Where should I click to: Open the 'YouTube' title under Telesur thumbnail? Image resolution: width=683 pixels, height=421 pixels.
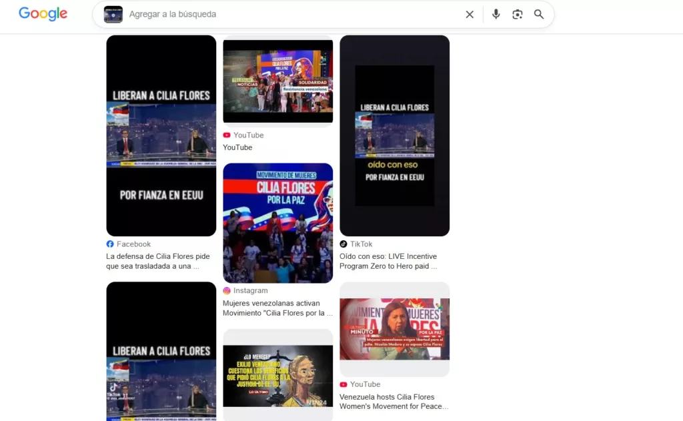[237, 147]
